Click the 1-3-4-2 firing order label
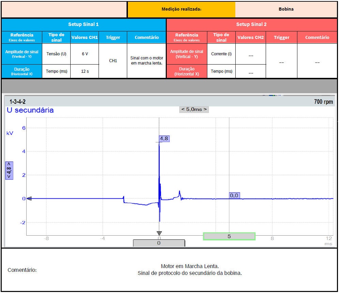Viewport: 339px width, 293px height. point(17,102)
